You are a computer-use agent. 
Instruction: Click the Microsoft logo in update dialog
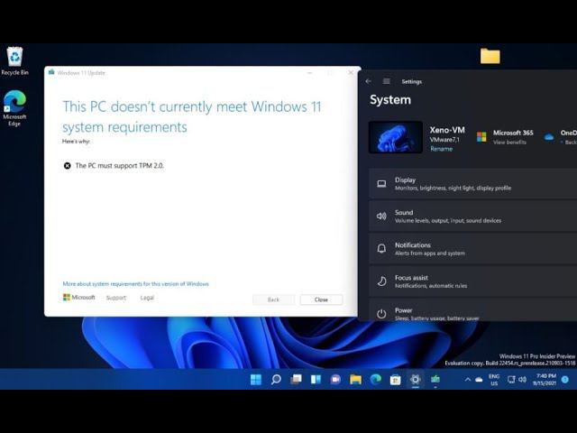79,297
